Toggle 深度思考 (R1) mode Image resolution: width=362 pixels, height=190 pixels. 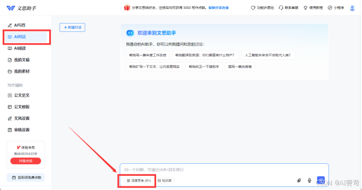[139, 181]
